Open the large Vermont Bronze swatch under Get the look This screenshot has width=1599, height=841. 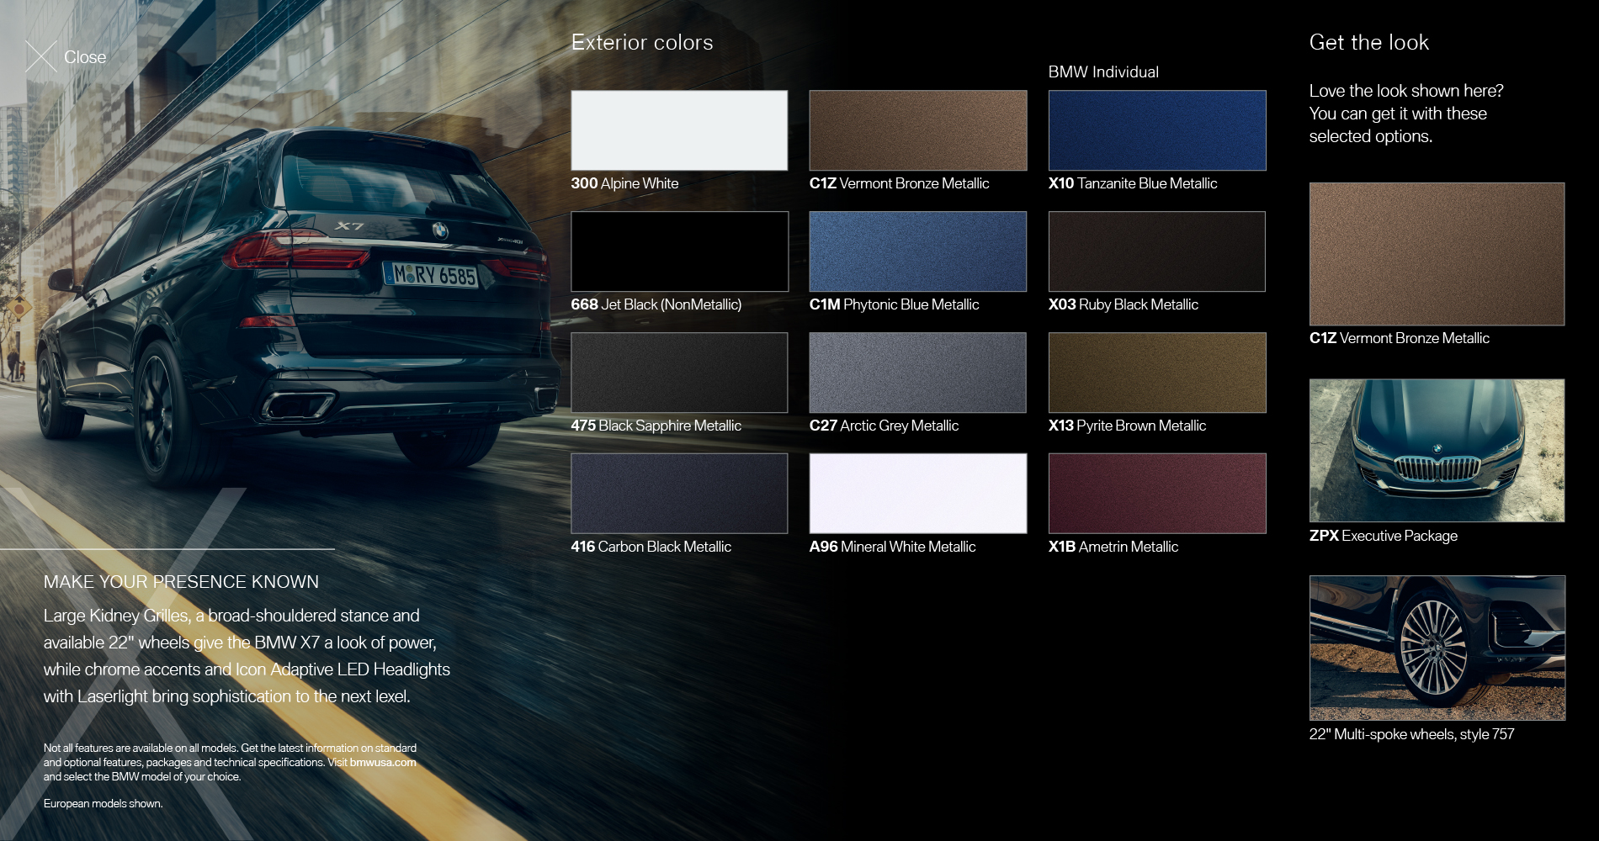pyautogui.click(x=1437, y=254)
